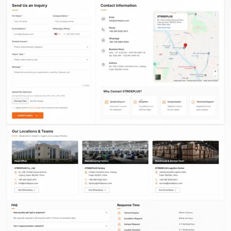
Task: Switch map to satellite view thumbnail
Action: click(158, 77)
